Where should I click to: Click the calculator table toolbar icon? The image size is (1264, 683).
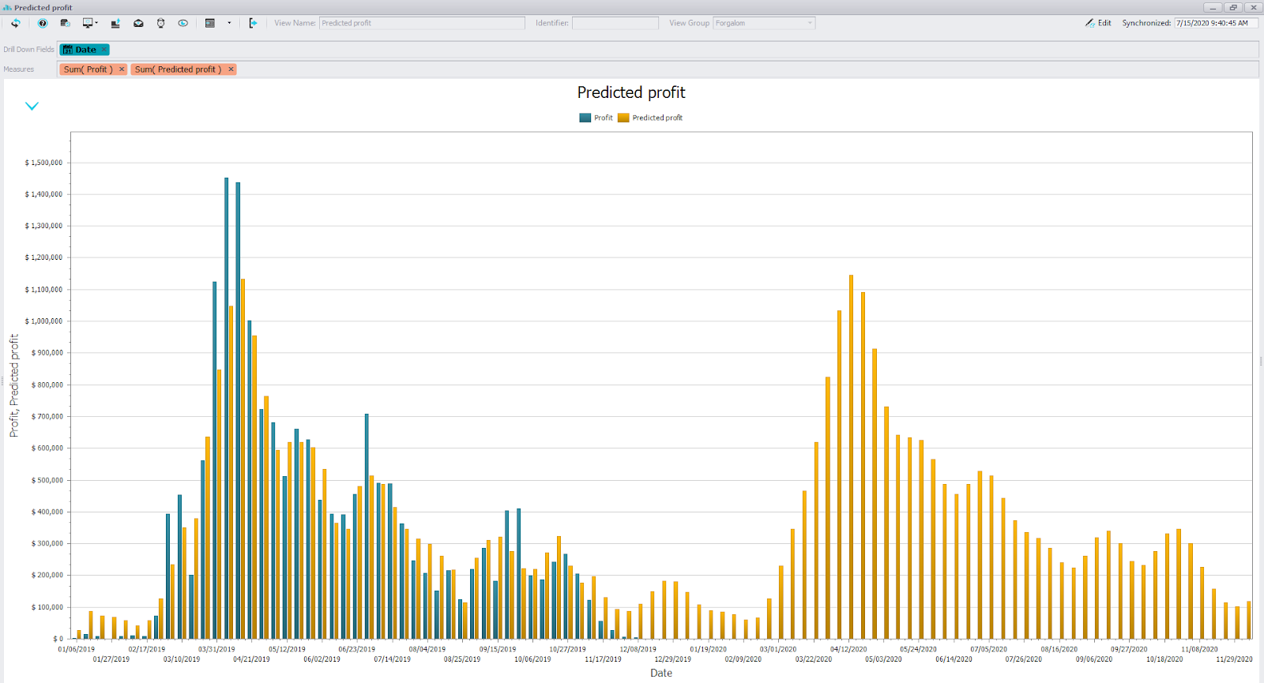210,23
